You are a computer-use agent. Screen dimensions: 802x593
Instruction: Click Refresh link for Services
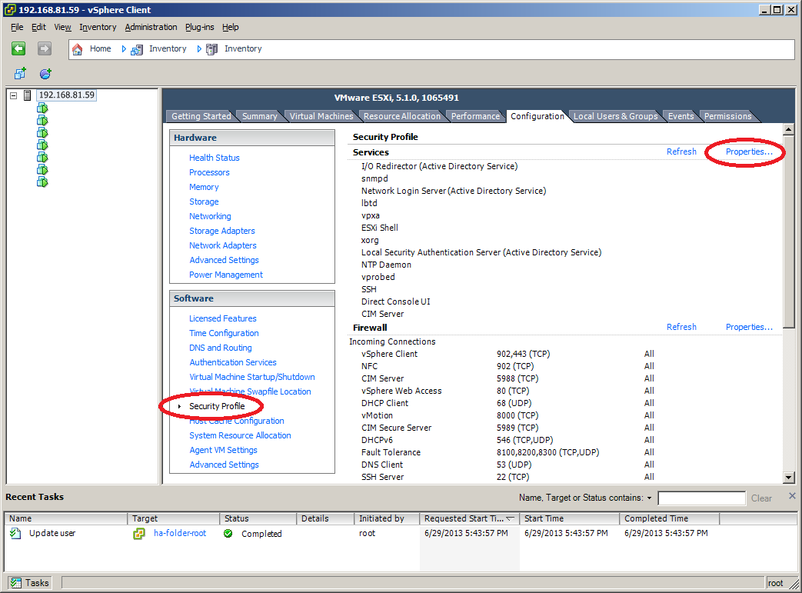681,152
